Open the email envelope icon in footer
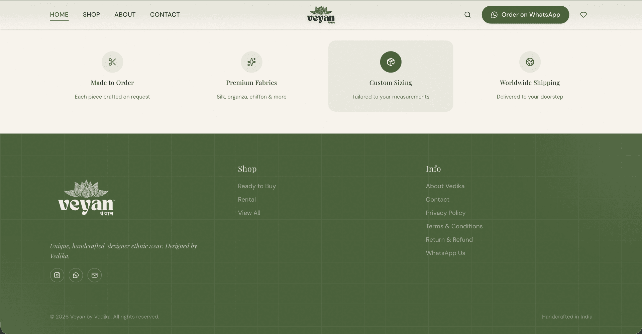Screen dimensions: 642x334 pyautogui.click(x=95, y=275)
